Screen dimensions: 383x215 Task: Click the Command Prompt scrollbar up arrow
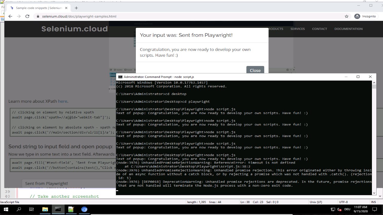[x=374, y=82]
